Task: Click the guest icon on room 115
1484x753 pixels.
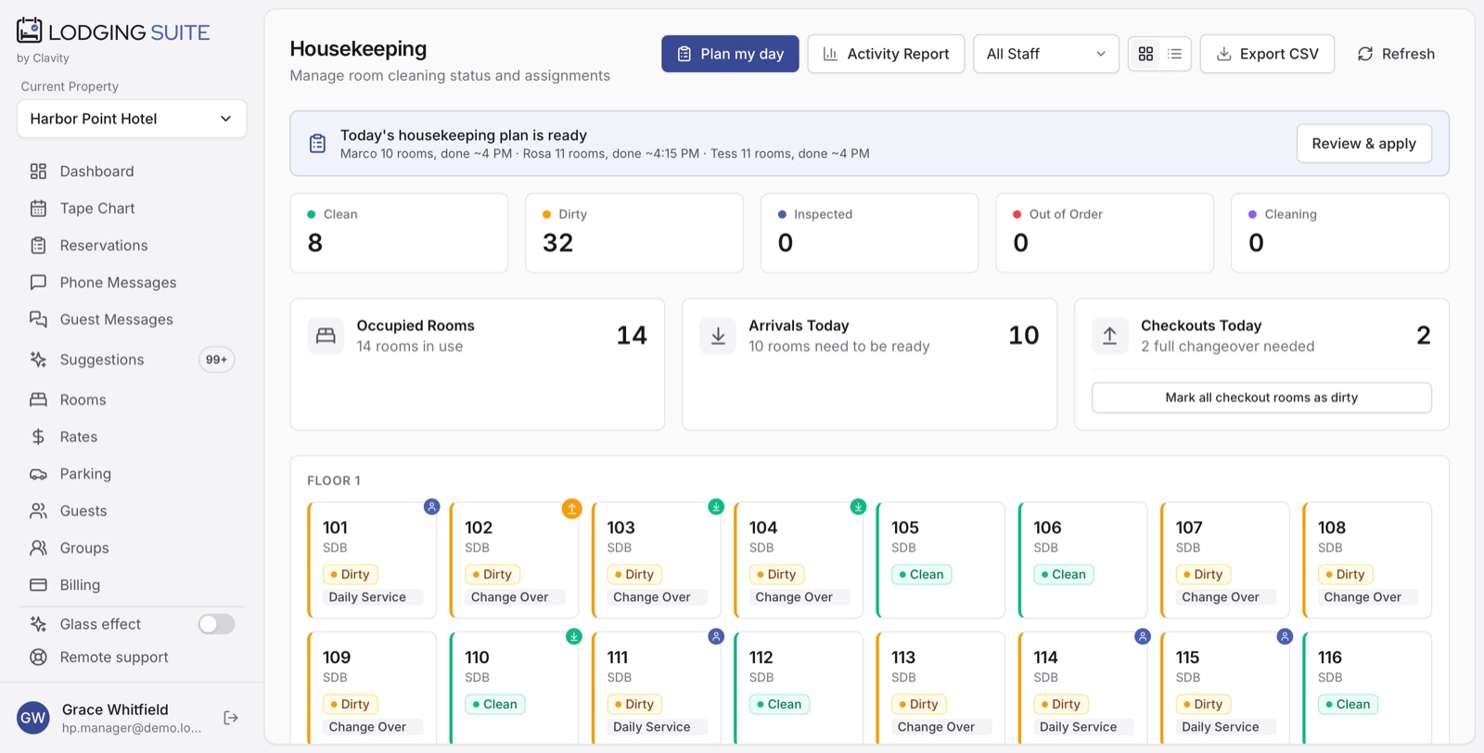Action: (1285, 636)
